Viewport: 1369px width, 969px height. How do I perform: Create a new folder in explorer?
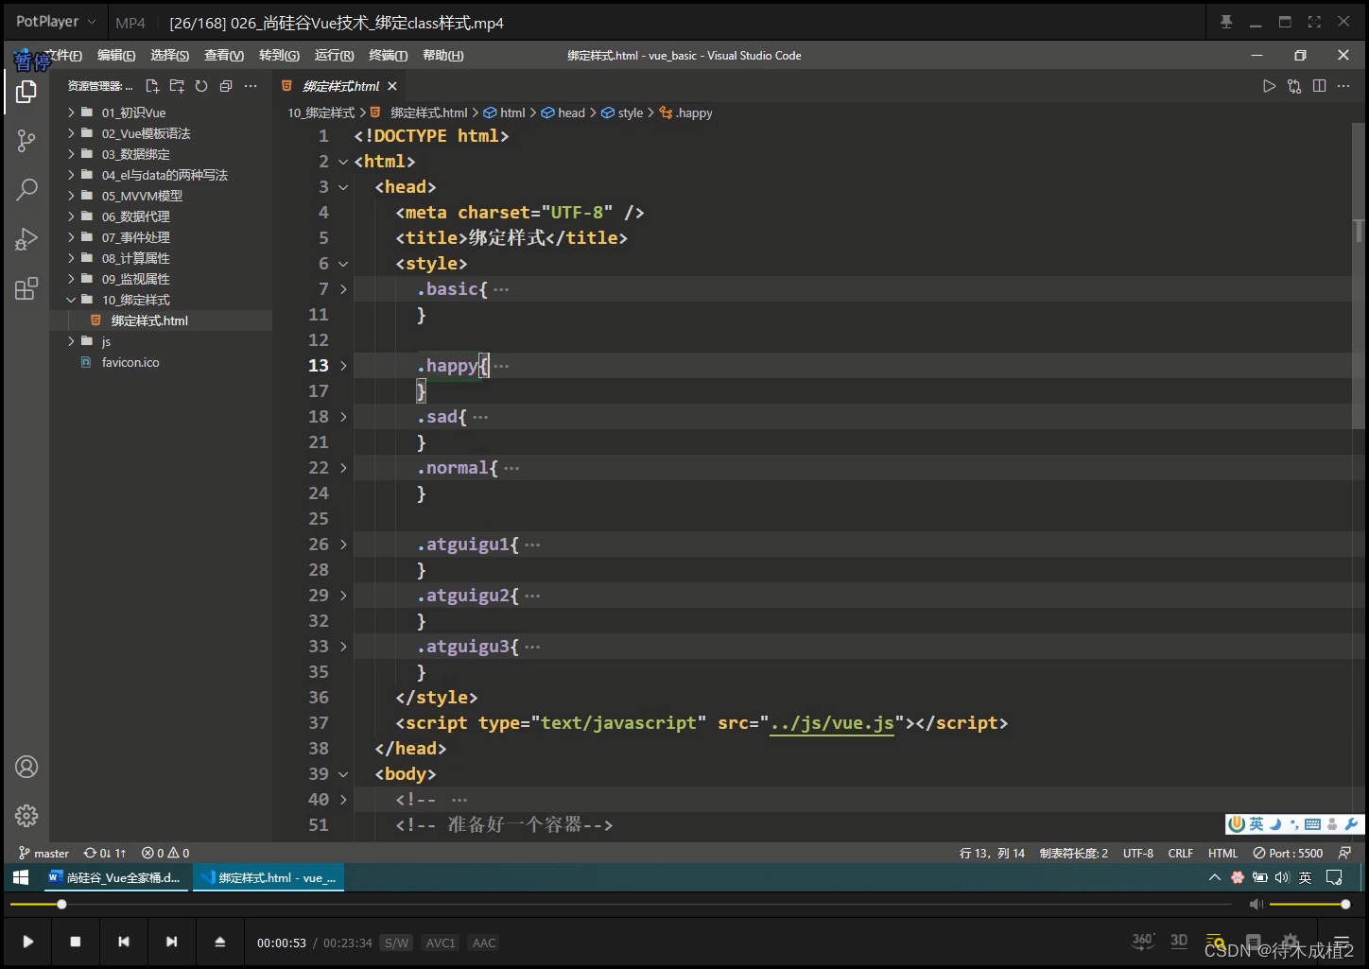coord(177,86)
